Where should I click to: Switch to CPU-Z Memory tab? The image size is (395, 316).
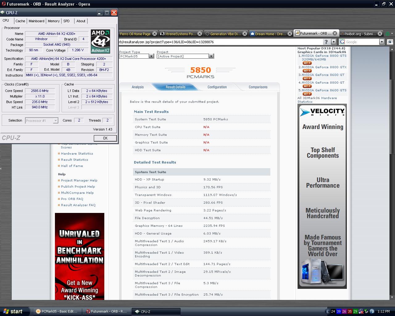[x=54, y=21]
